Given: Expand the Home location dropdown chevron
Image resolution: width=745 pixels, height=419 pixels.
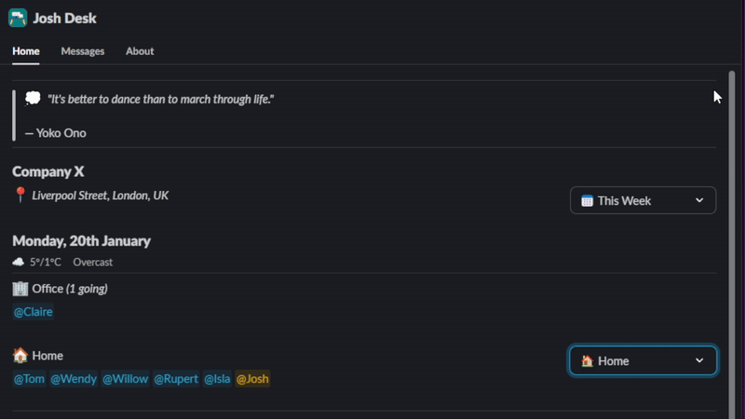Looking at the screenshot, I should pos(699,361).
